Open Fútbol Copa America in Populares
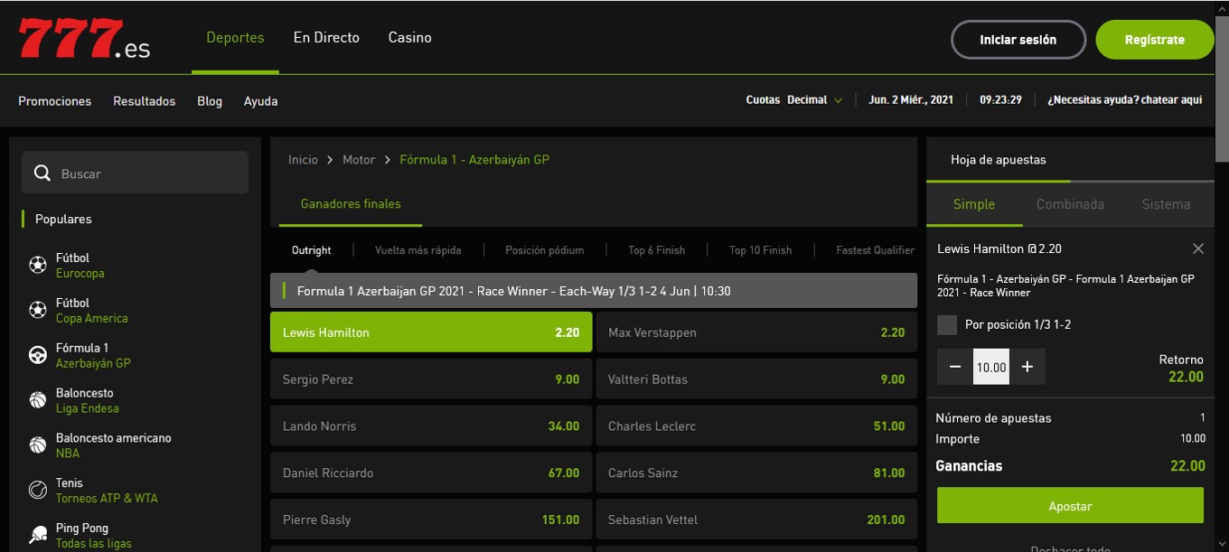Viewport: 1229px width, 552px height. coord(91,310)
